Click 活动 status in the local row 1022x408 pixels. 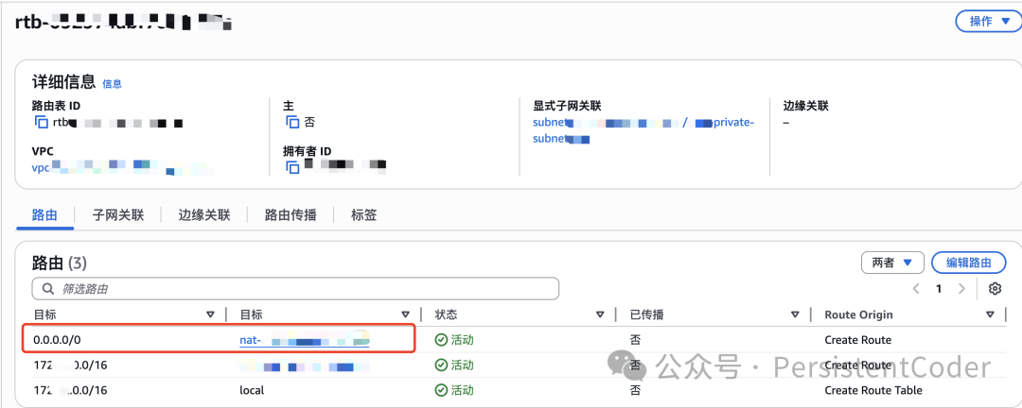[x=462, y=390]
